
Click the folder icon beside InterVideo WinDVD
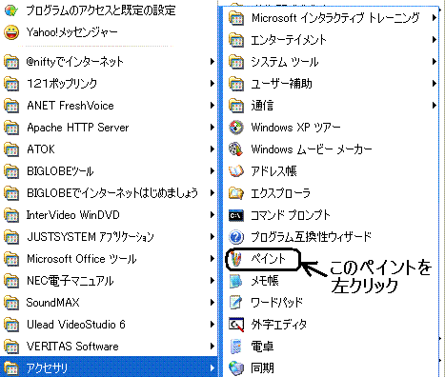coord(11,215)
